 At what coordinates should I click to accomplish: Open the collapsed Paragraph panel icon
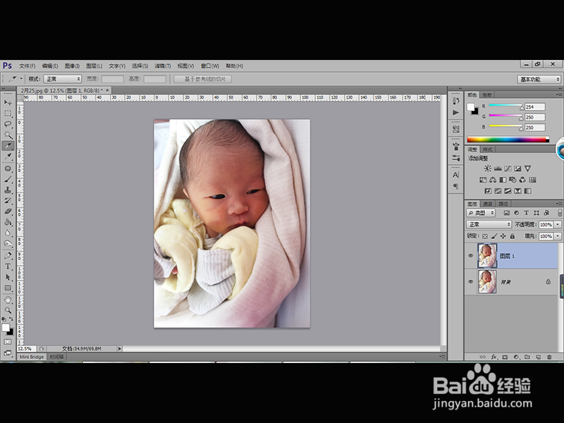coord(455,186)
